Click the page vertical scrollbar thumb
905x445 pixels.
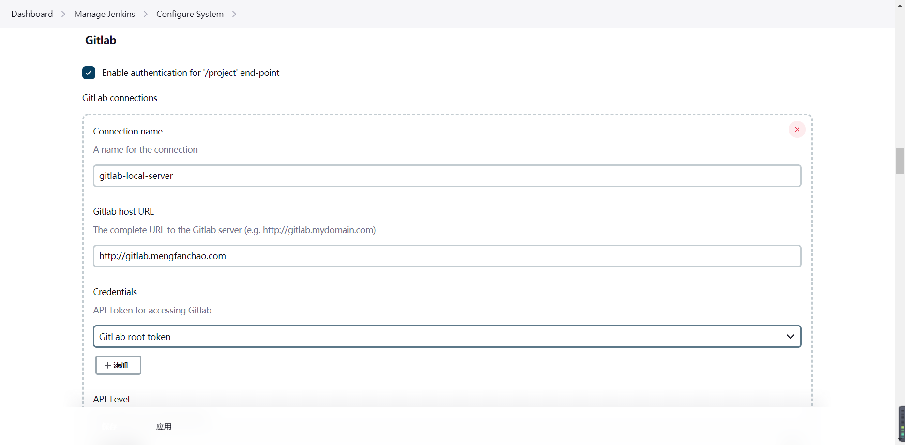pyautogui.click(x=900, y=162)
